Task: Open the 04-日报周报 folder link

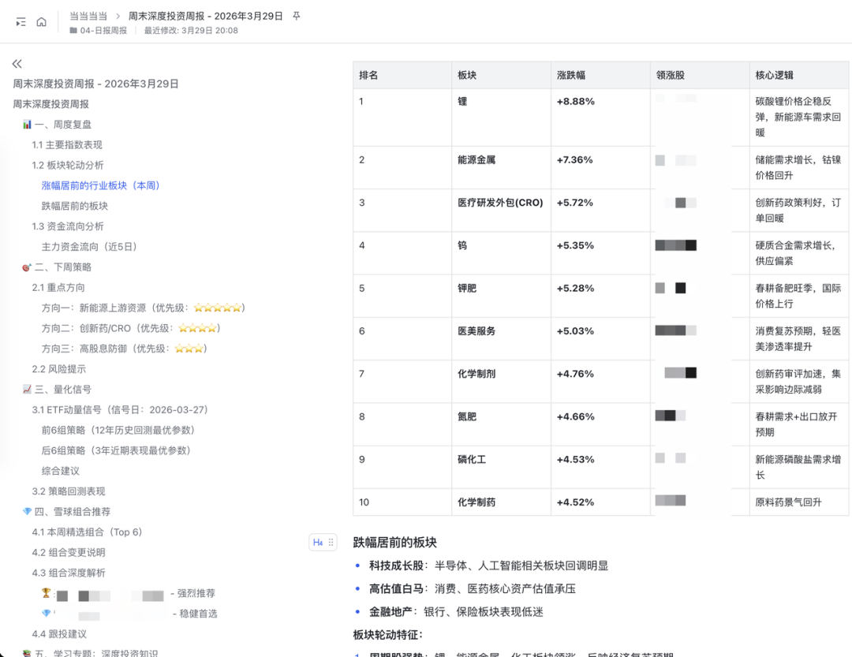Action: pos(99,31)
